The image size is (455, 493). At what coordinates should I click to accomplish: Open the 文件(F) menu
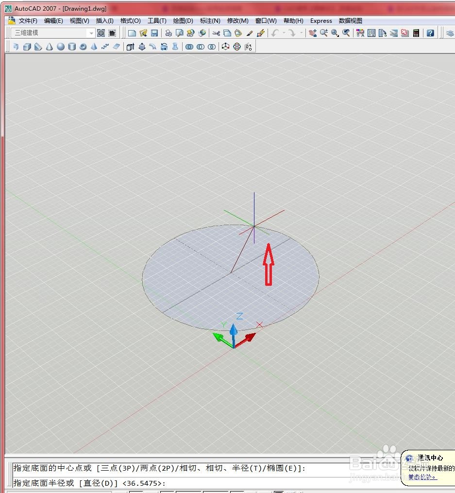(x=28, y=21)
